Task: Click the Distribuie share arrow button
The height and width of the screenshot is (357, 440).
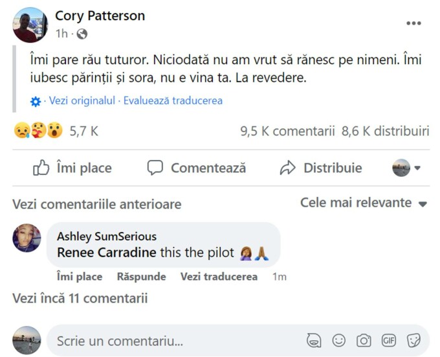Action: click(x=321, y=168)
